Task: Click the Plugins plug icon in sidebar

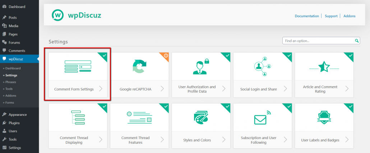Action: tap(4, 123)
